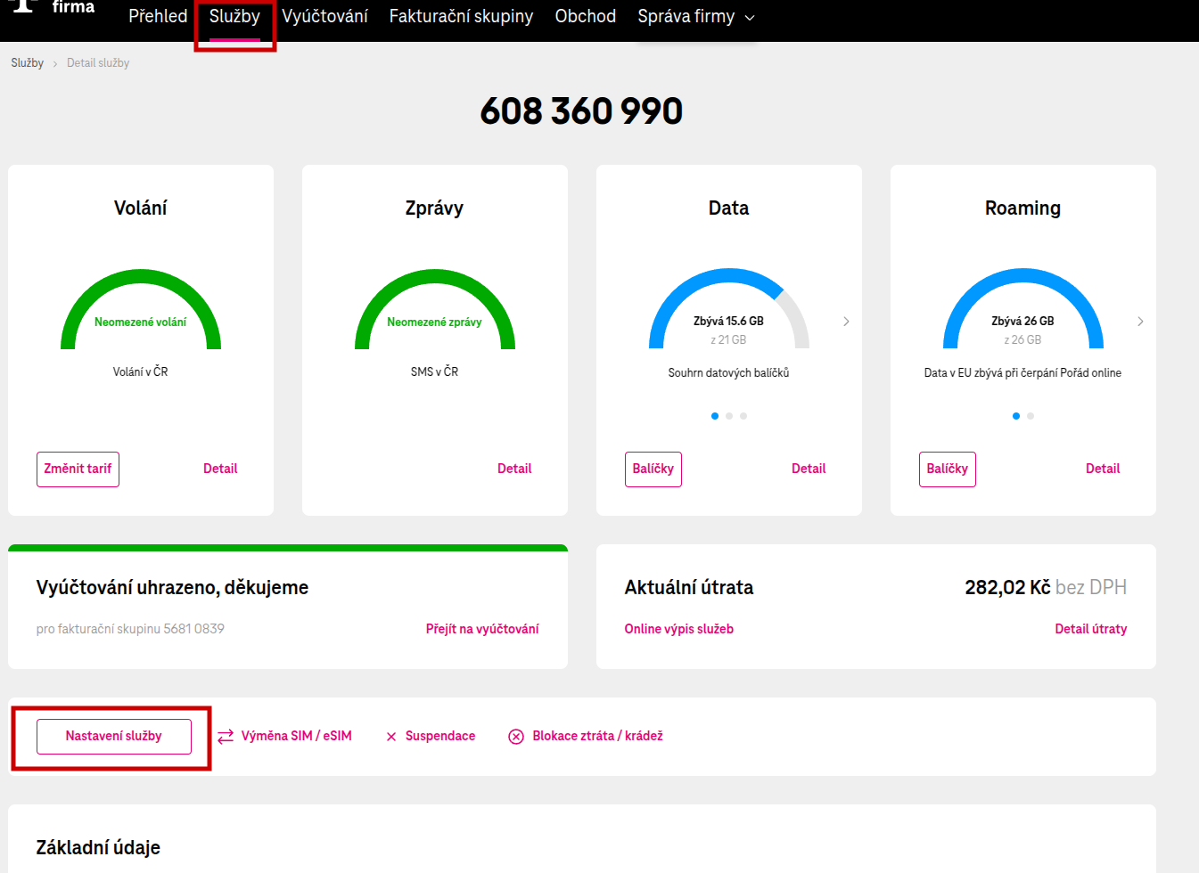The height and width of the screenshot is (873, 1199).
Task: Open the Vyúčtování navigation tab
Action: pyautogui.click(x=324, y=17)
